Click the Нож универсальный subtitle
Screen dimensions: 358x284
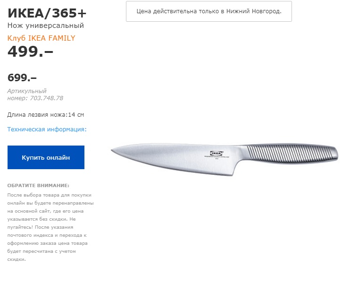point(46,26)
